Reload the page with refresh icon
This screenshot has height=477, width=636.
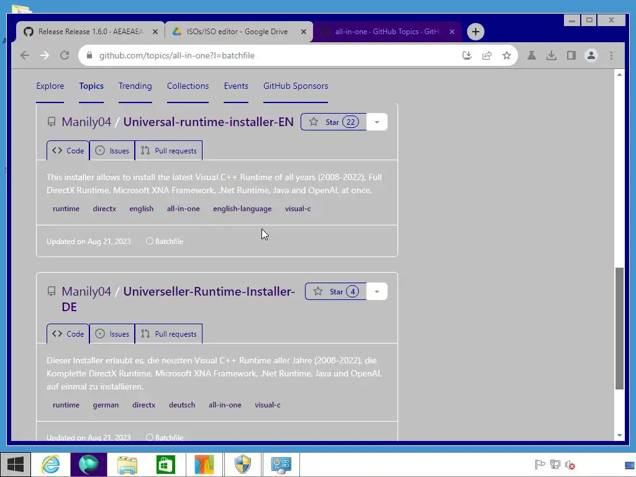pyautogui.click(x=65, y=55)
